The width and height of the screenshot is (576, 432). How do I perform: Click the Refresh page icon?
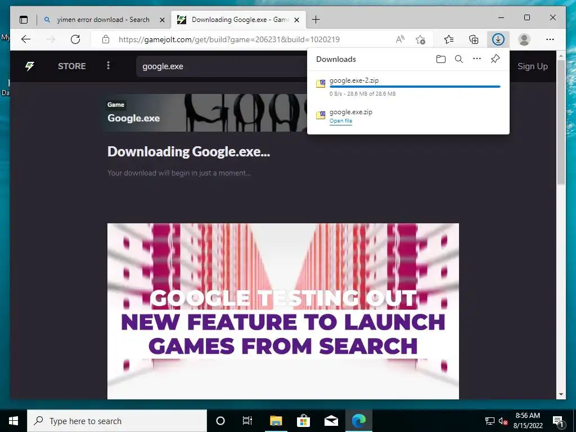[75, 39]
